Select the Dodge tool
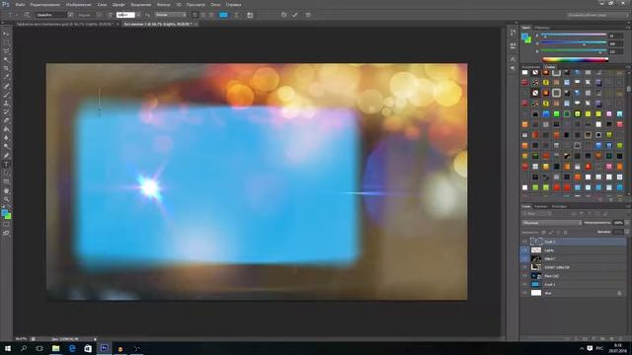The width and height of the screenshot is (632, 355). pyautogui.click(x=6, y=147)
